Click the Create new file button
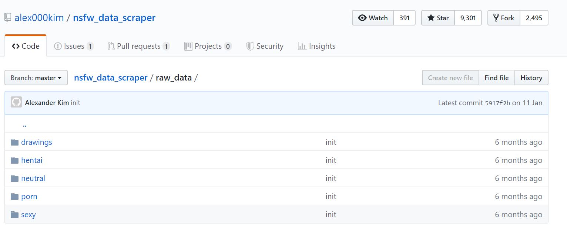 [x=450, y=78]
